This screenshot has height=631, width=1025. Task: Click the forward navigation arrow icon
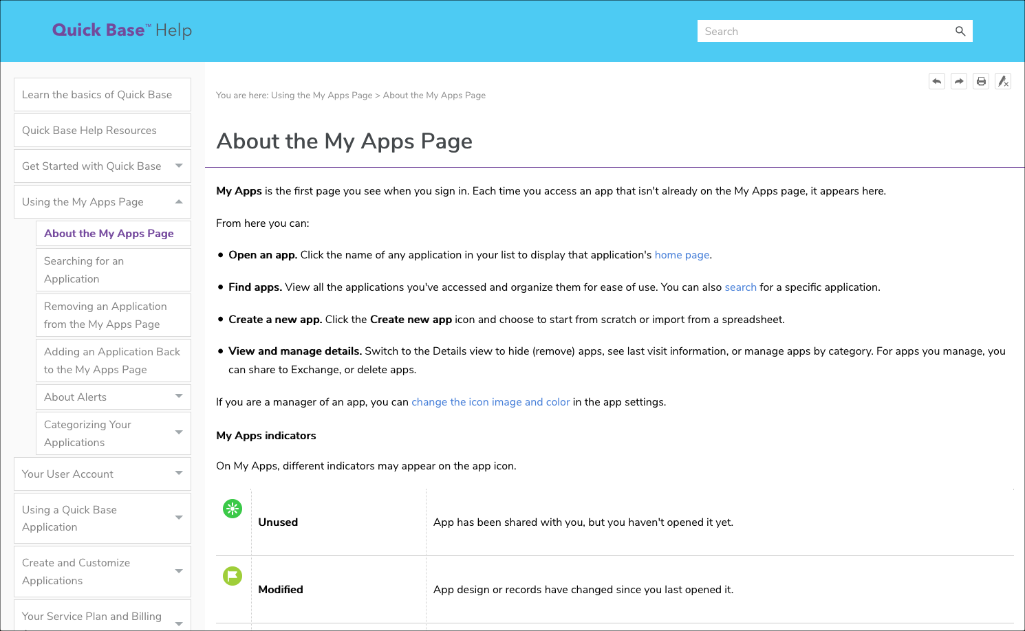pos(959,81)
